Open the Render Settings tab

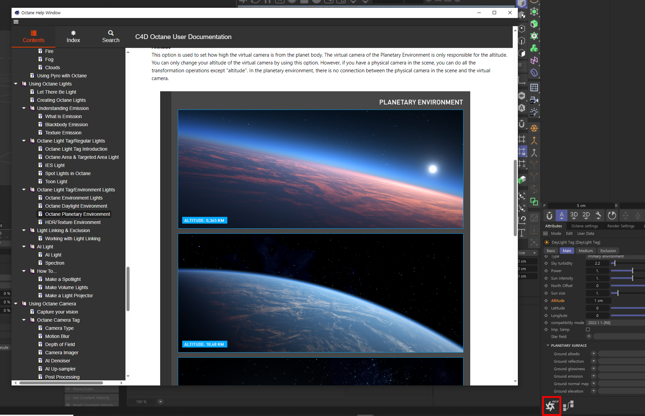tap(621, 226)
